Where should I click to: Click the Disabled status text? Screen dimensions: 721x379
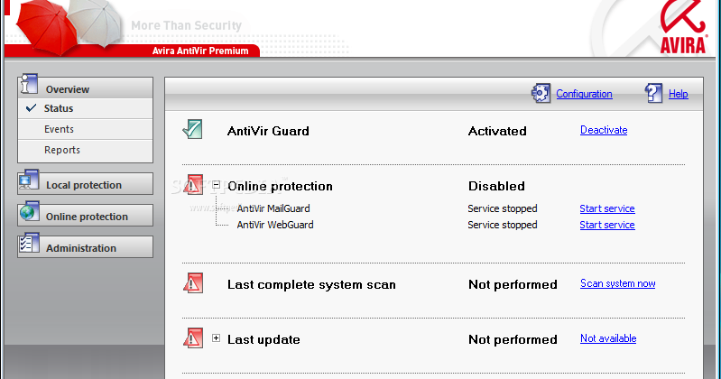click(496, 186)
